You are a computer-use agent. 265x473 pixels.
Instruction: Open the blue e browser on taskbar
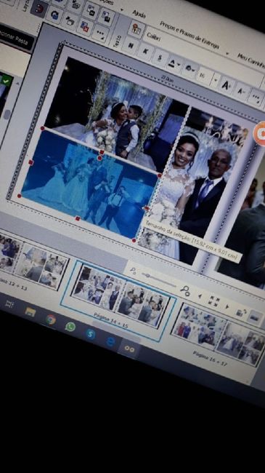point(110,341)
